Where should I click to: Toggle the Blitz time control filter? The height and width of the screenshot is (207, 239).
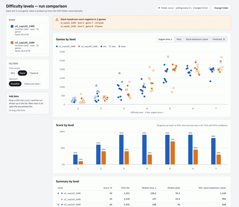click(13, 73)
